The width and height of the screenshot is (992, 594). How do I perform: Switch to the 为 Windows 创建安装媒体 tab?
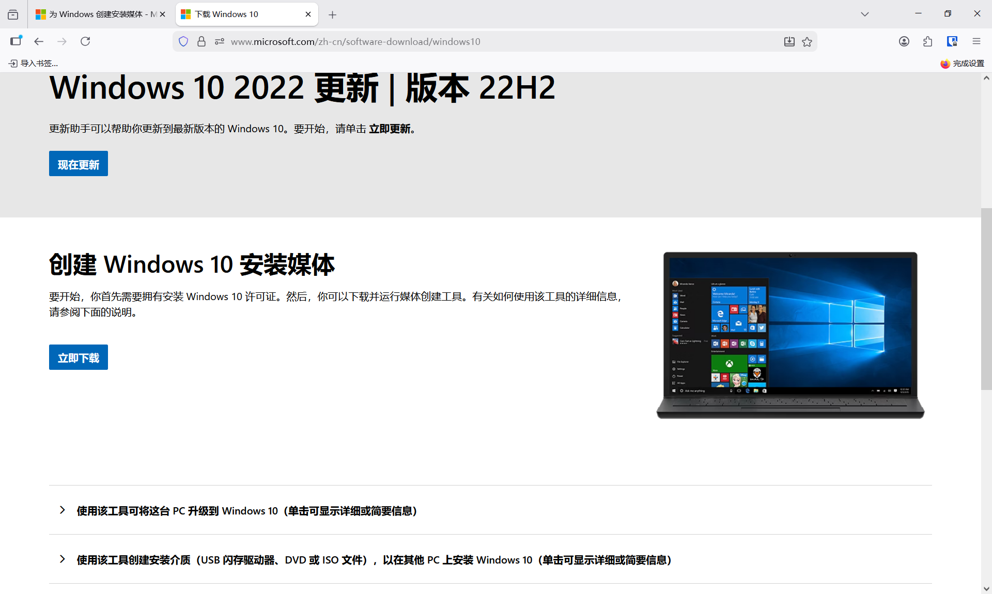[x=101, y=14]
